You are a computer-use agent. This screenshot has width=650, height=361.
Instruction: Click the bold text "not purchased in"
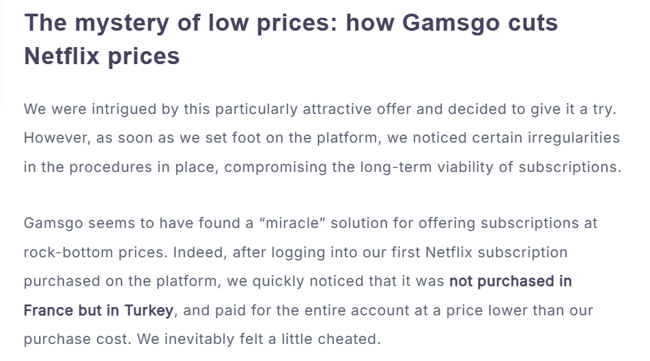point(510,281)
